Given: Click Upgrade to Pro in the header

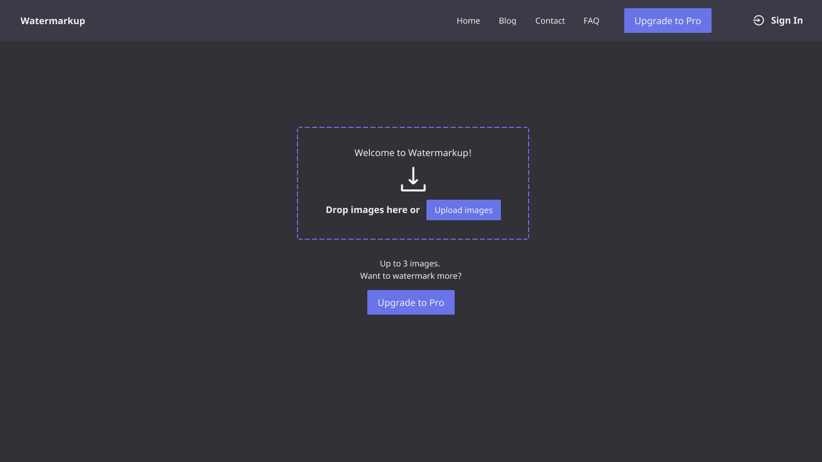Looking at the screenshot, I should click(x=667, y=21).
